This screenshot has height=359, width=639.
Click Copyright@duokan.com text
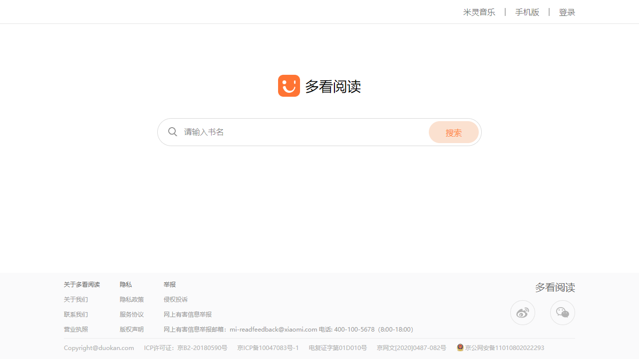coord(99,348)
